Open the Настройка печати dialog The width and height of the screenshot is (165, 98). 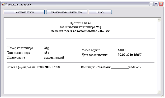24,12
